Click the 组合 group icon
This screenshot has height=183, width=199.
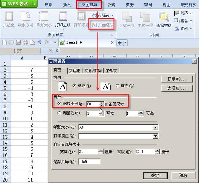(177, 21)
